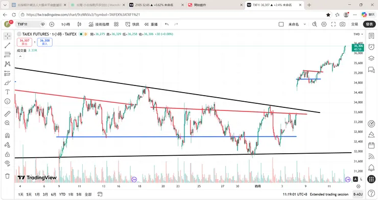This screenshot has height=200, width=378.
Task: Open the 技術指標 indicators dialog
Action: pyautogui.click(x=99, y=24)
